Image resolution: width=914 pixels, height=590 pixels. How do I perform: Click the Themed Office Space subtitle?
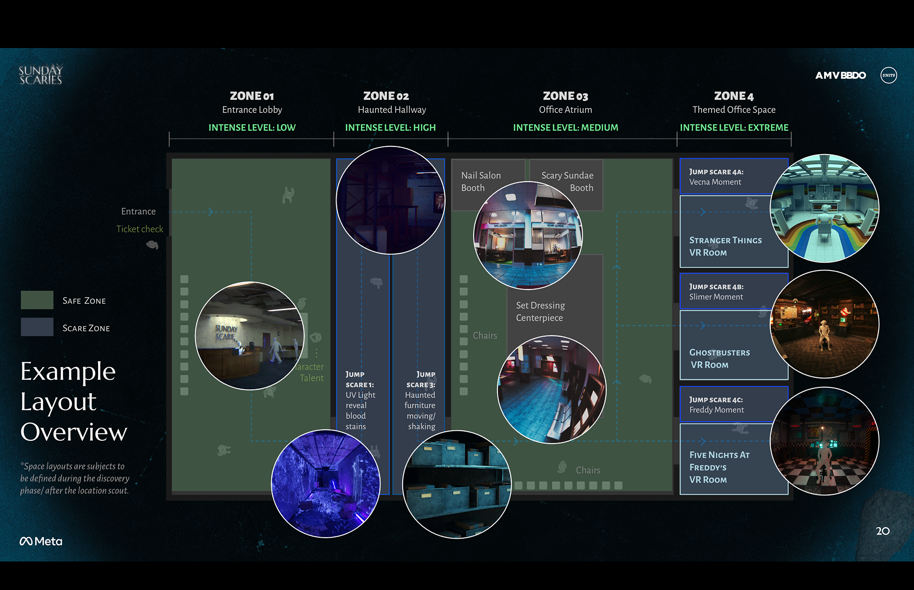coord(734,110)
